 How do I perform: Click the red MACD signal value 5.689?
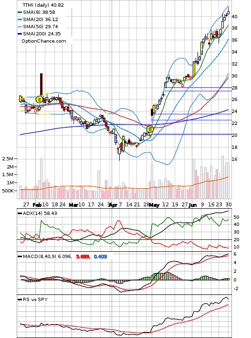[83, 257]
